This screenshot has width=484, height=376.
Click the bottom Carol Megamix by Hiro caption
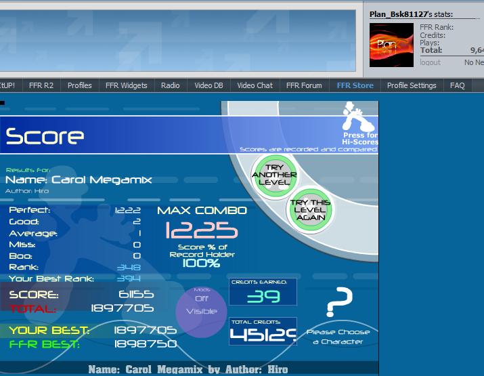pyautogui.click(x=188, y=369)
